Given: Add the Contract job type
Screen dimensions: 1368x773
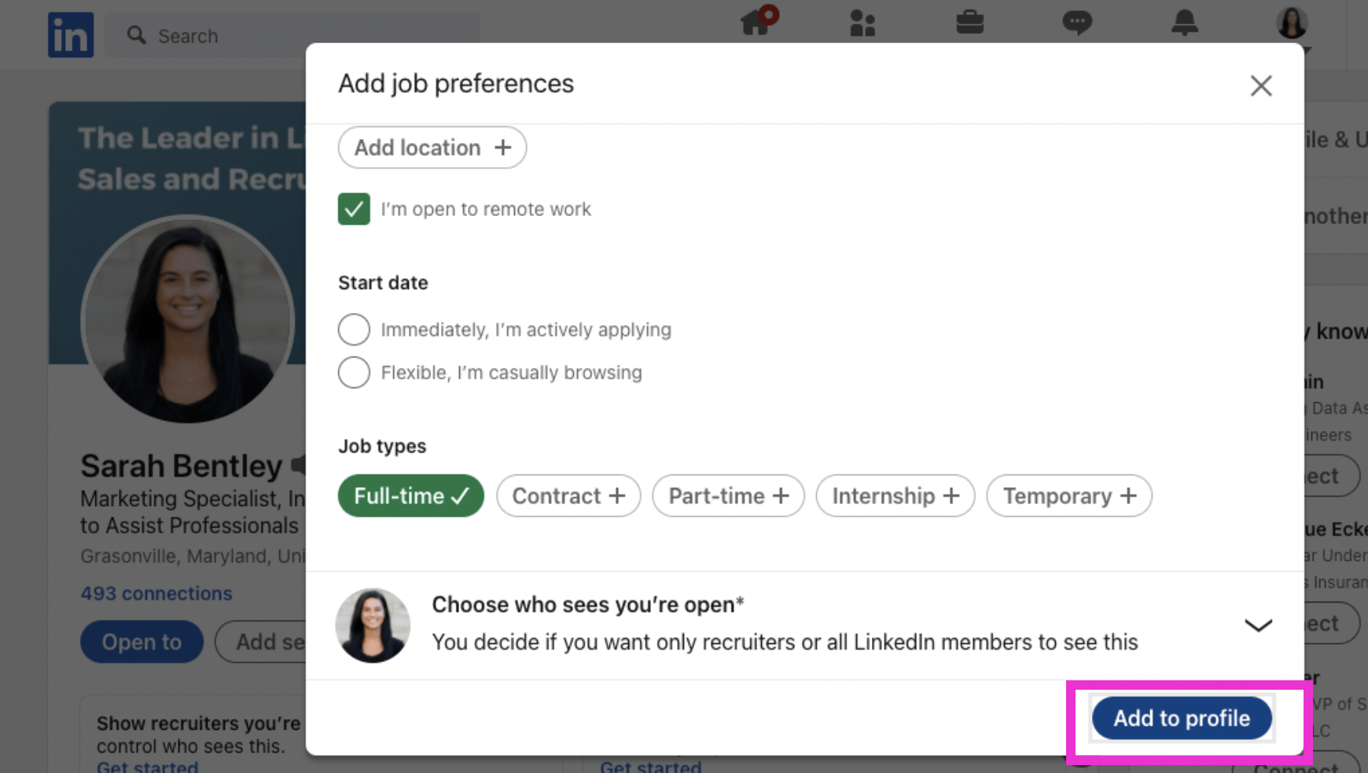Looking at the screenshot, I should click(568, 496).
